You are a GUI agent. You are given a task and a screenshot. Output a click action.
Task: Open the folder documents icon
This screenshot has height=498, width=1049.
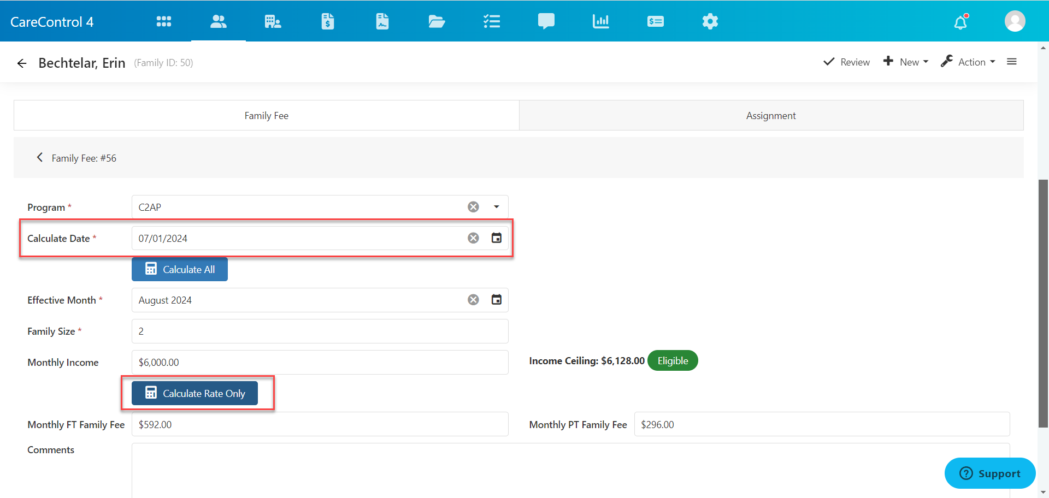pyautogui.click(x=437, y=21)
